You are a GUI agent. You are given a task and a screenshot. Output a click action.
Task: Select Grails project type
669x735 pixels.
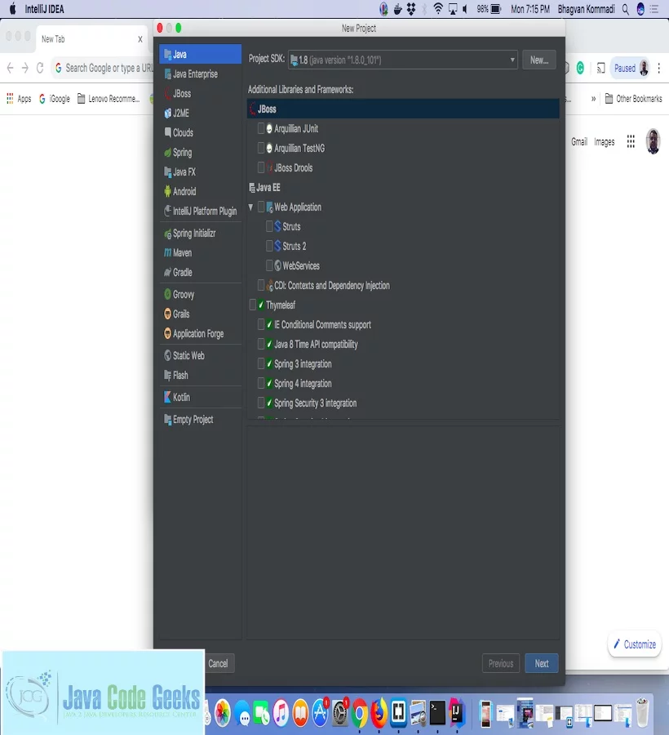[x=200, y=314]
